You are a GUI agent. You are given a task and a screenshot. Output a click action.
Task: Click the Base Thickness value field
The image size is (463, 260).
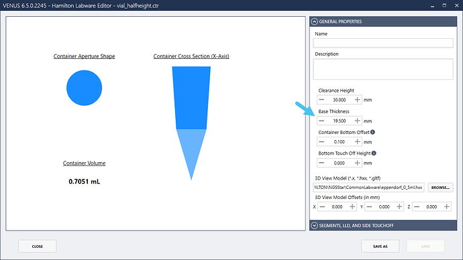(340, 121)
